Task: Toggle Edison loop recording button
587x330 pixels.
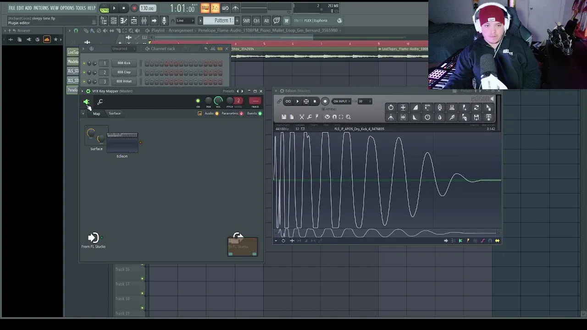Action: 288,101
